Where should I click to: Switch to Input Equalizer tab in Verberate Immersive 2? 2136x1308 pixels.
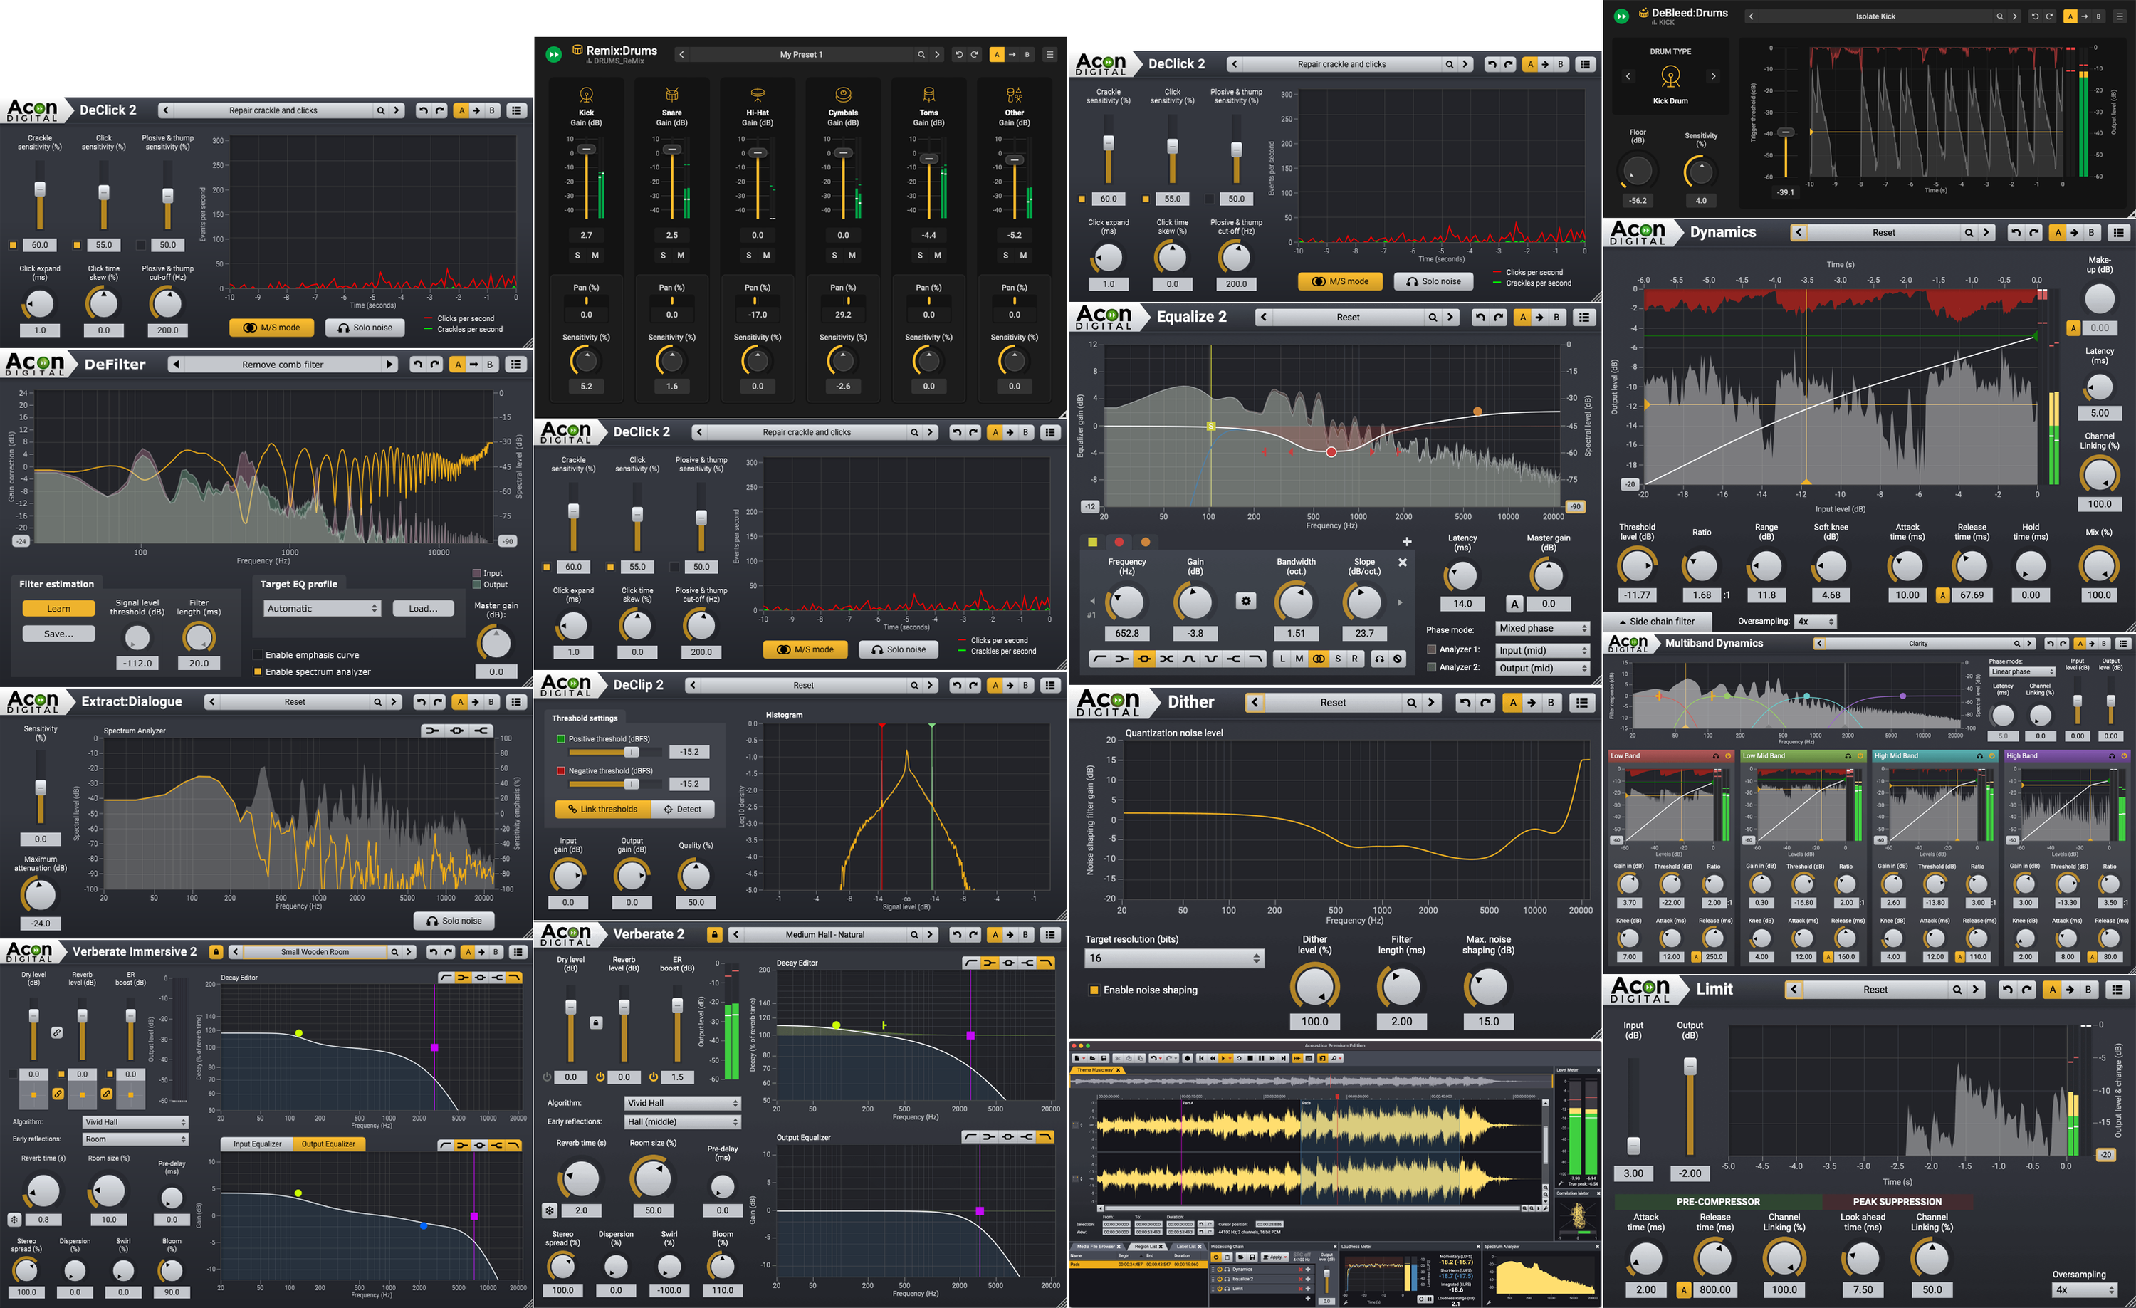(x=258, y=1144)
